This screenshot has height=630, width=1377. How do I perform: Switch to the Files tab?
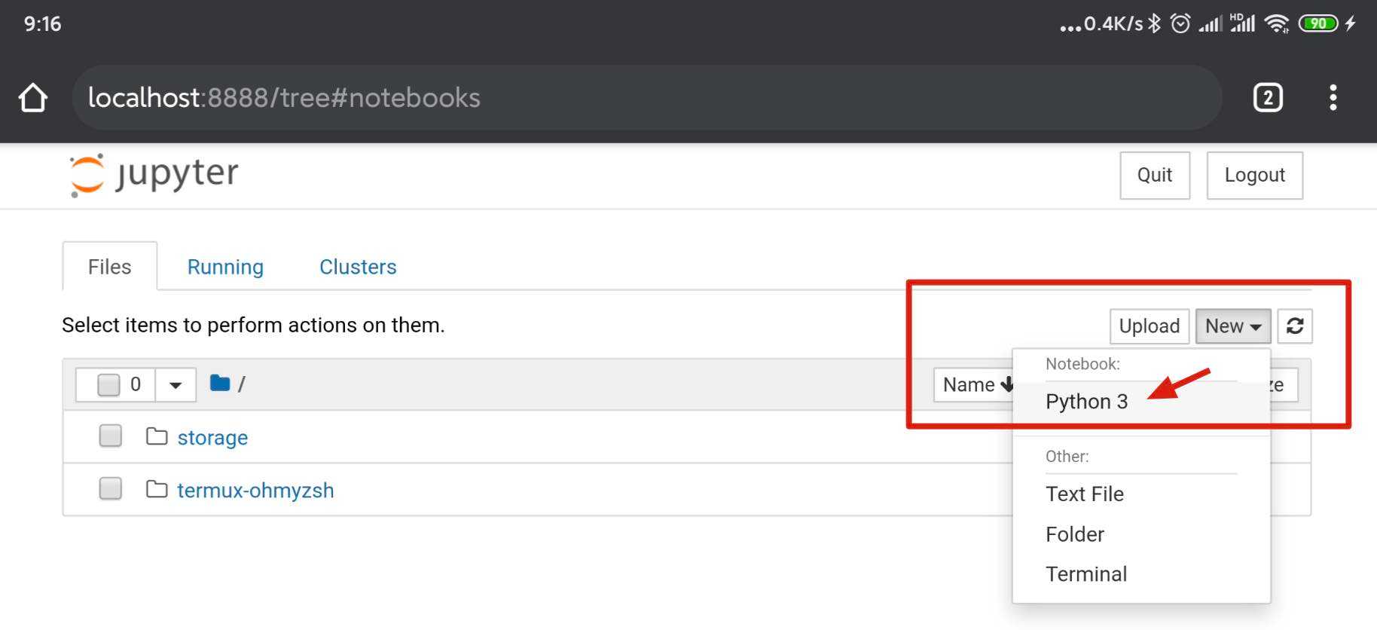click(110, 267)
